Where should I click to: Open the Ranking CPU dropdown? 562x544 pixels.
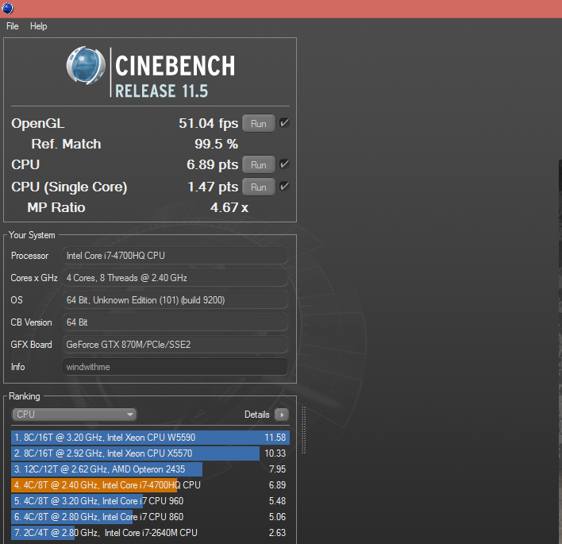pos(74,415)
